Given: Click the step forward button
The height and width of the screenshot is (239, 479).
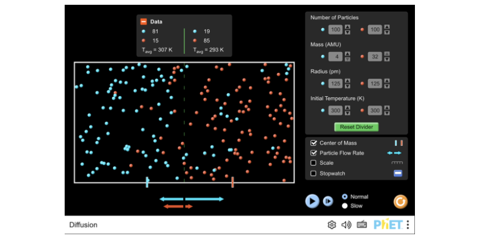Looking at the screenshot, I should 328,201.
